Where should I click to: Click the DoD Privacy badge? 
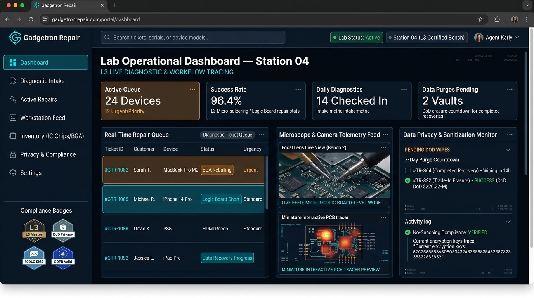62,230
